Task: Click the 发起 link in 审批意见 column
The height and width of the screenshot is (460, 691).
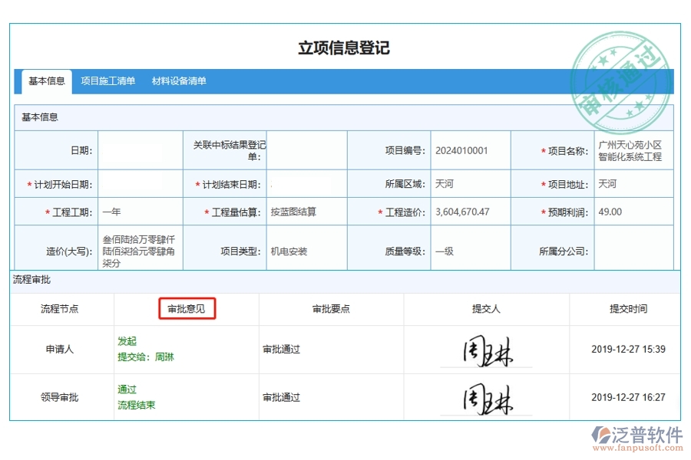Action: 127,341
